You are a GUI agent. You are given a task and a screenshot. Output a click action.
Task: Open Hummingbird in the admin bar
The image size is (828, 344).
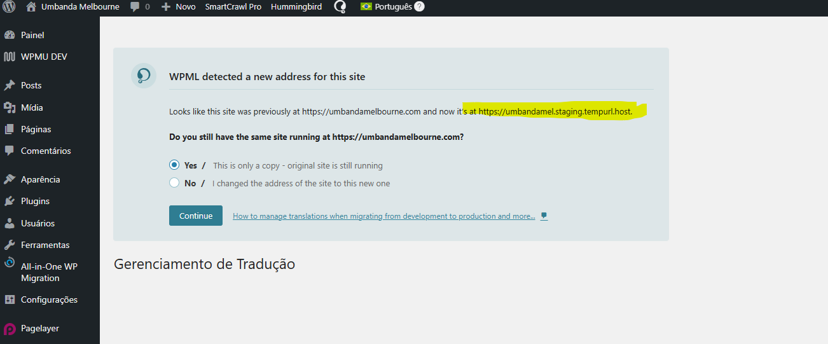pos(296,7)
